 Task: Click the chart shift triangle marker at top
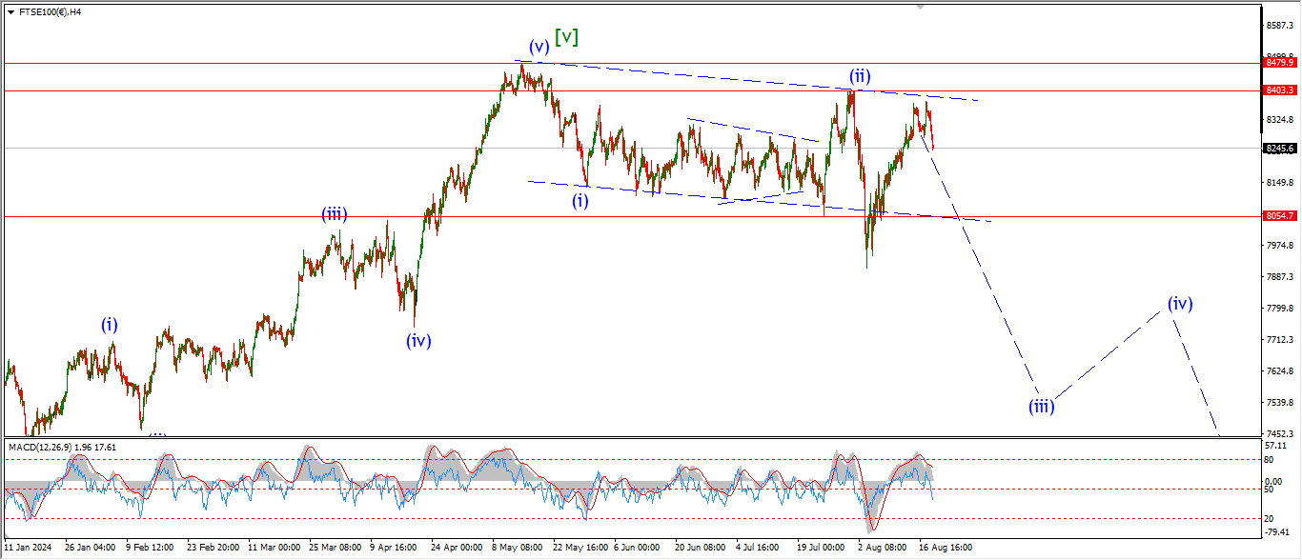(920, 6)
